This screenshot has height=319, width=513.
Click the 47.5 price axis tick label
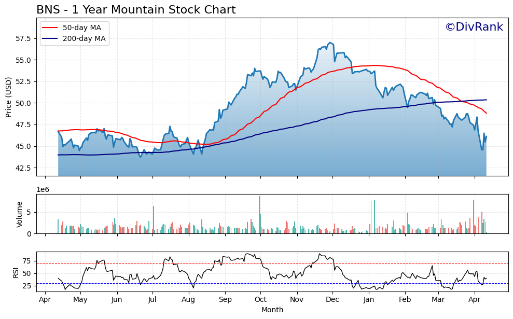23,125
